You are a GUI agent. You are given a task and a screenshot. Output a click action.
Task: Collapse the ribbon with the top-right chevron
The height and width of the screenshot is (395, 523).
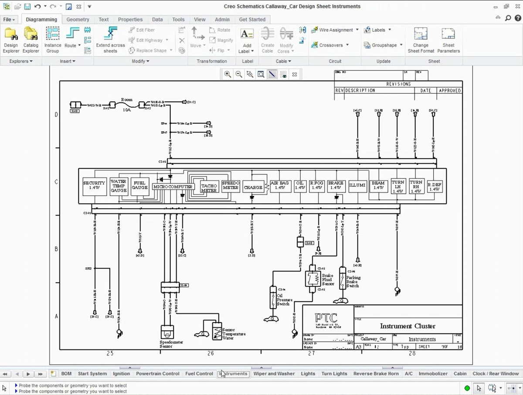(499, 18)
